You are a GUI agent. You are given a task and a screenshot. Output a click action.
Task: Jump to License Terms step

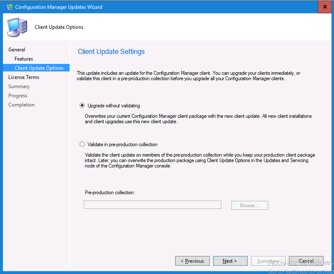[24, 77]
